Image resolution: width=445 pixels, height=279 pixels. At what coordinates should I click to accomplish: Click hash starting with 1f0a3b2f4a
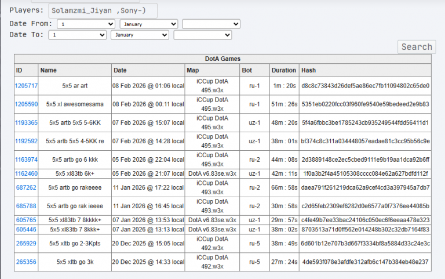(365, 173)
